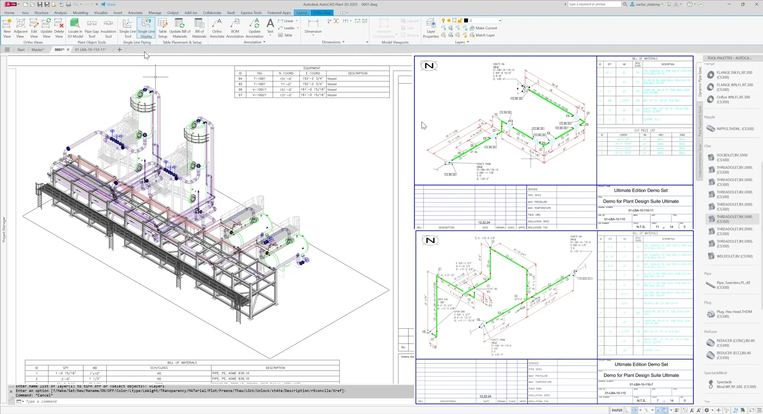This screenshot has height=414, width=763.
Task: Click the Dimension tool
Action: click(313, 27)
